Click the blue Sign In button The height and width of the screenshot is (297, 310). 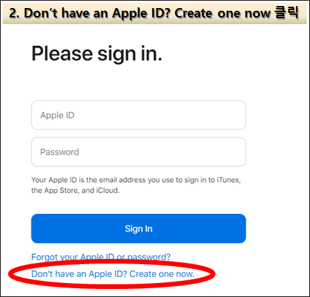pyautogui.click(x=138, y=229)
